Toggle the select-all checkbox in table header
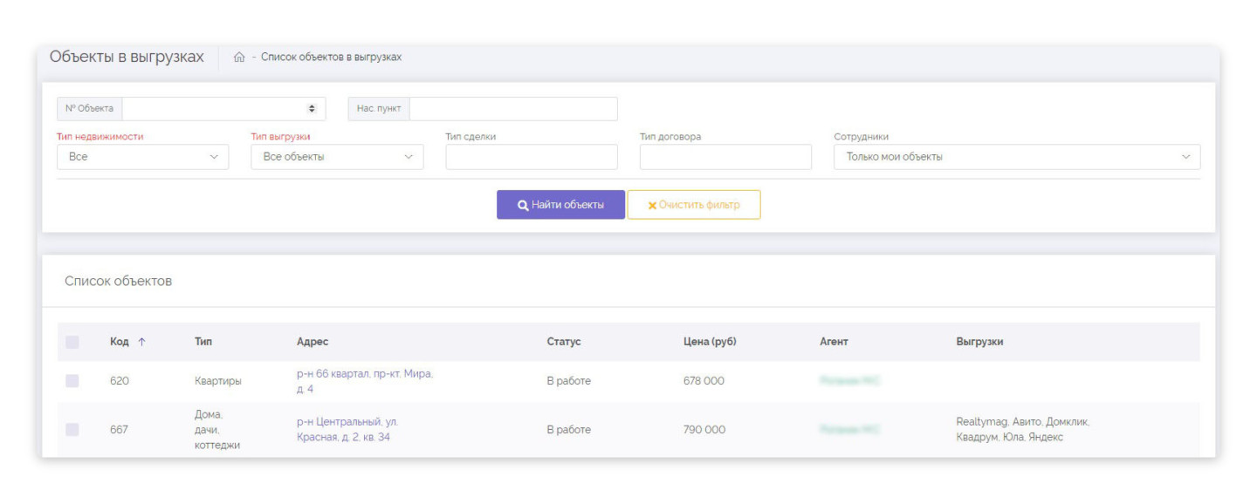 pos(72,342)
